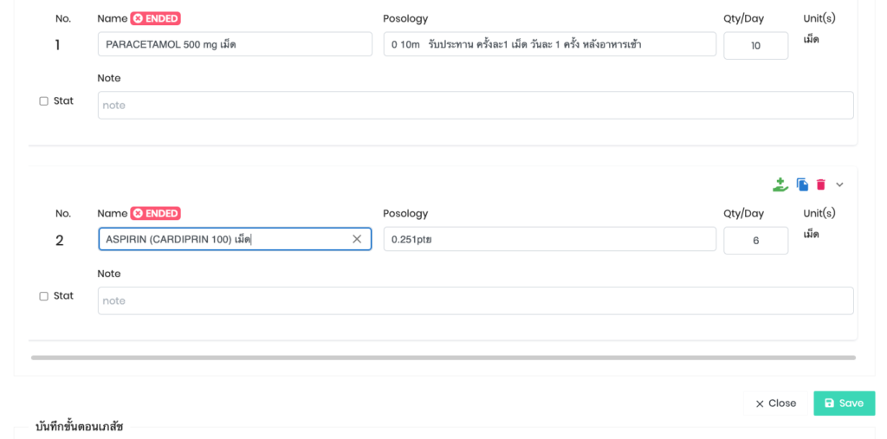The width and height of the screenshot is (887, 439).
Task: Click the ENDED badge on PARACETAMOL row
Action: click(x=156, y=18)
